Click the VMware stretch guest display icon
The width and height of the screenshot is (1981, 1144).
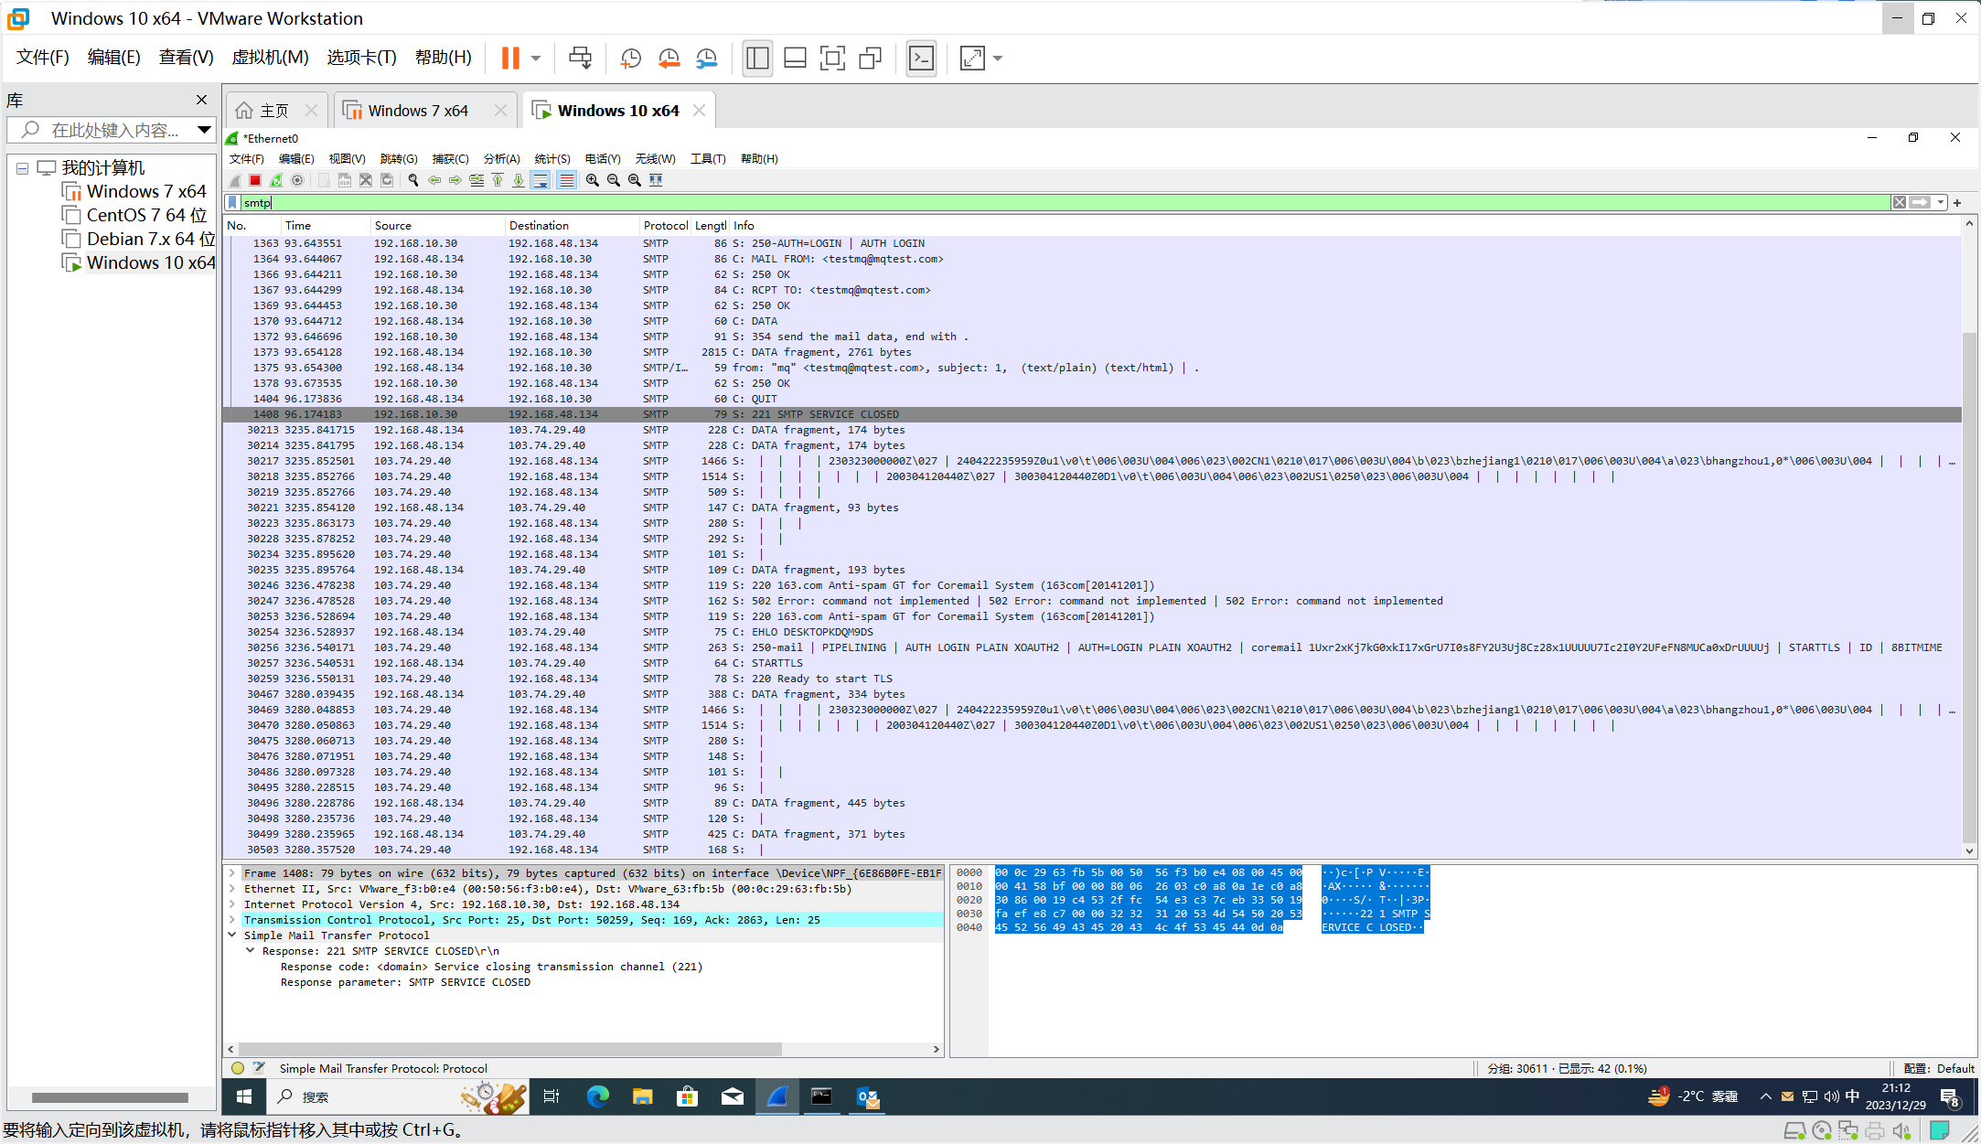coord(972,59)
